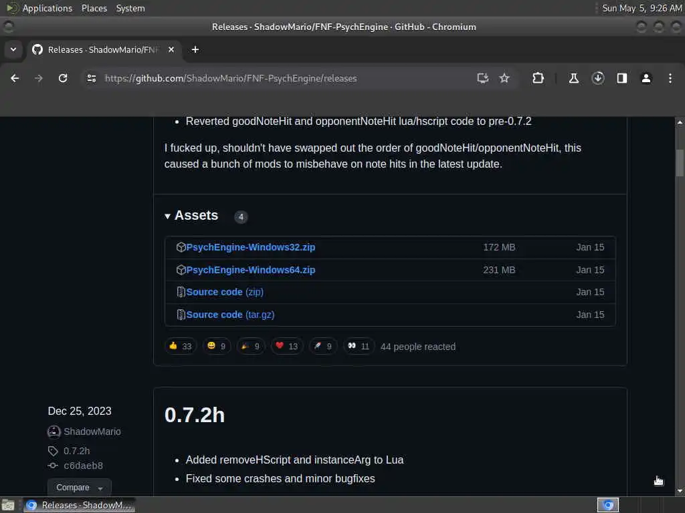Click ShadowMario's avatar icon
The height and width of the screenshot is (513, 685).
tap(54, 432)
